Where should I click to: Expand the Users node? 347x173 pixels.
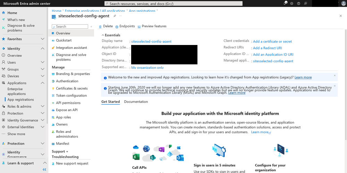pos(43,62)
